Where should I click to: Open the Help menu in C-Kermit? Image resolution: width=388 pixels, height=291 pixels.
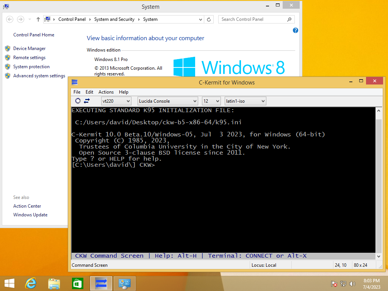tap(124, 92)
